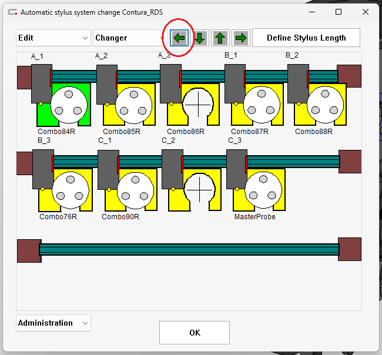382x355 pixels.
Task: Click the A_2 position label
Action: 101,56
